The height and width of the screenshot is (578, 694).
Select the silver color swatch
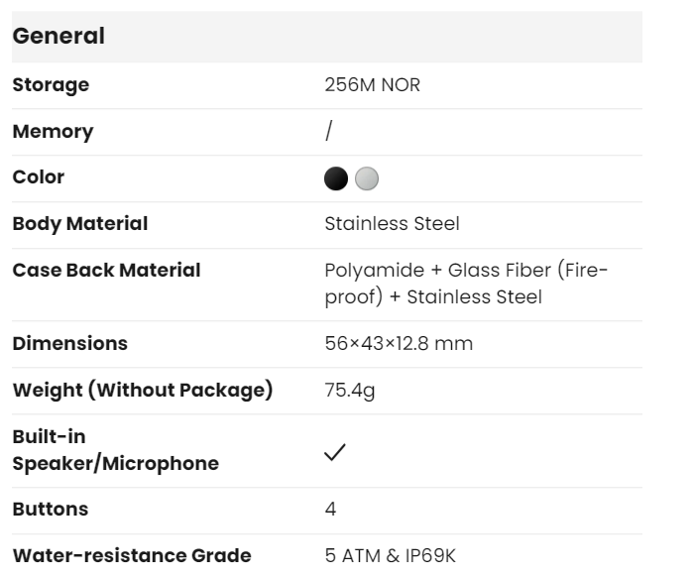click(367, 178)
